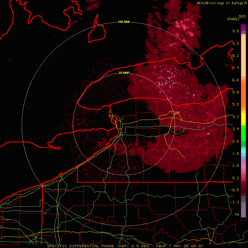Click the -0.5 scale value
This screenshot has height=248, width=248.
point(234,190)
